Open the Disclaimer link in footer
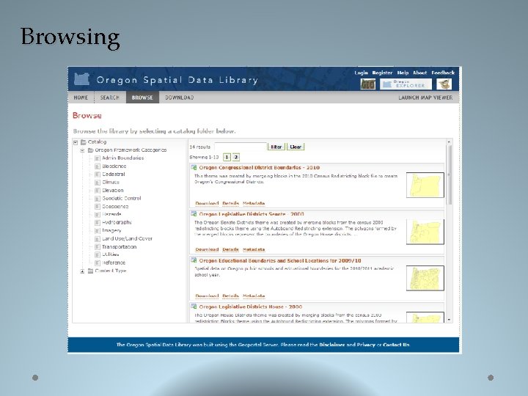This screenshot has width=528, height=396. point(332,345)
